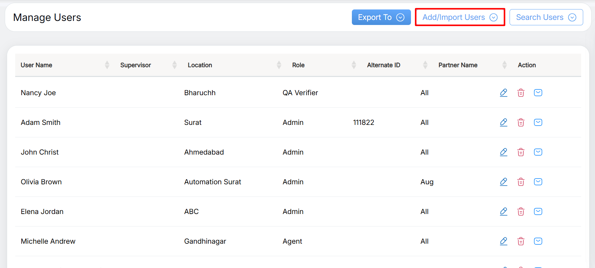Edit Adam Smith's user details
The width and height of the screenshot is (595, 268).
[503, 122]
